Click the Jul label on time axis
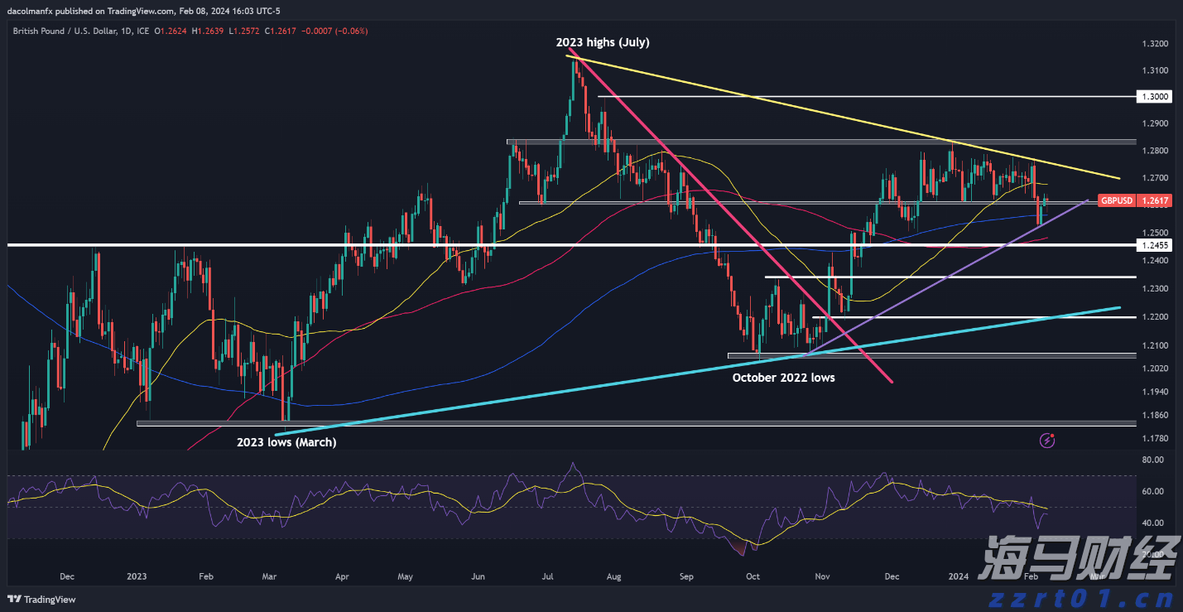Viewport: 1183px width, 612px height. [548, 576]
